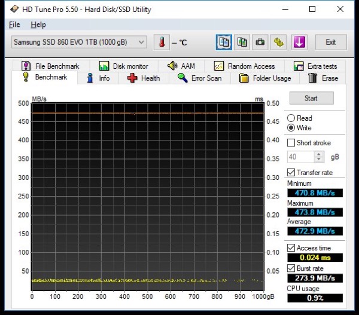Open options with the gears icon
This screenshot has height=315, width=359.
coord(278,42)
